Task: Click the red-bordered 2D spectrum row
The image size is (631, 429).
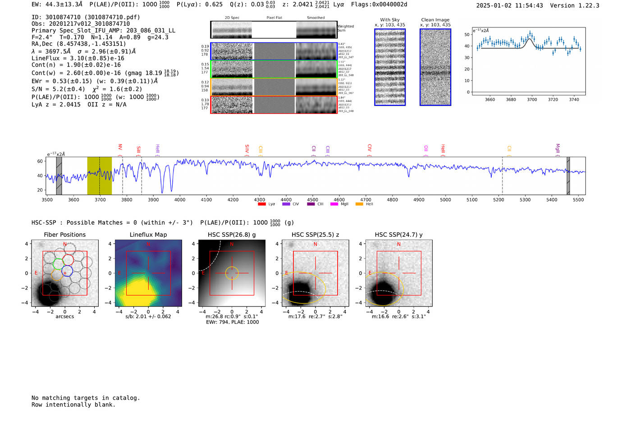Action: [x=274, y=105]
